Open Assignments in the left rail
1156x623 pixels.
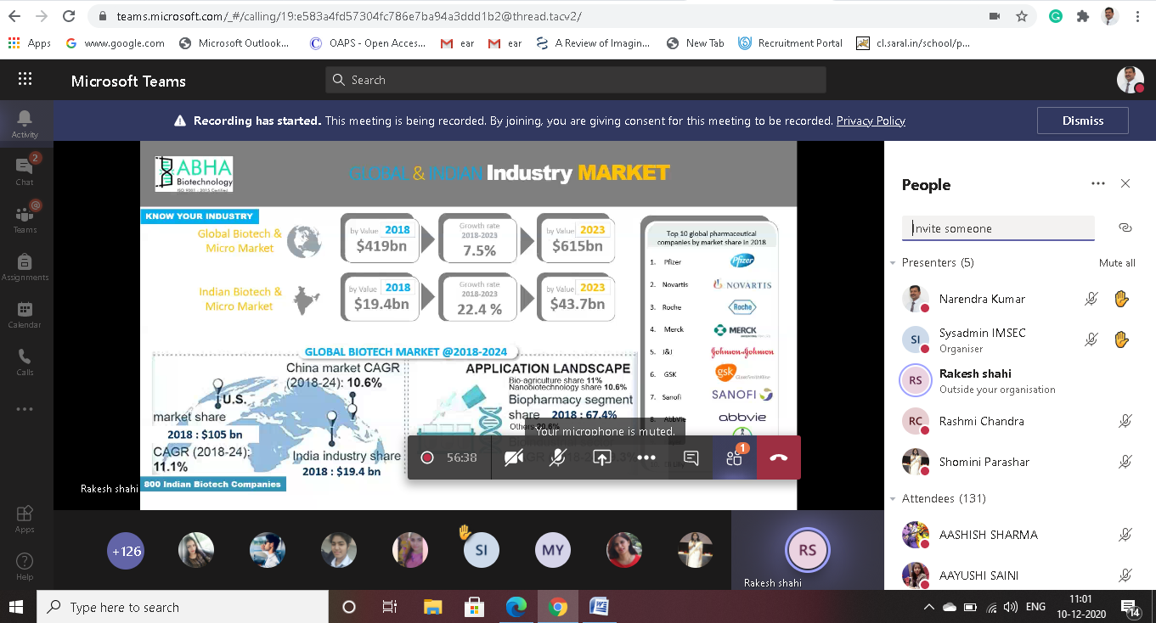[x=25, y=267]
